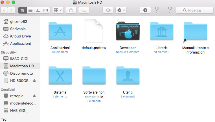Click the '70 elementi' label
The width and height of the screenshot is (215, 122).
(x=161, y=52)
